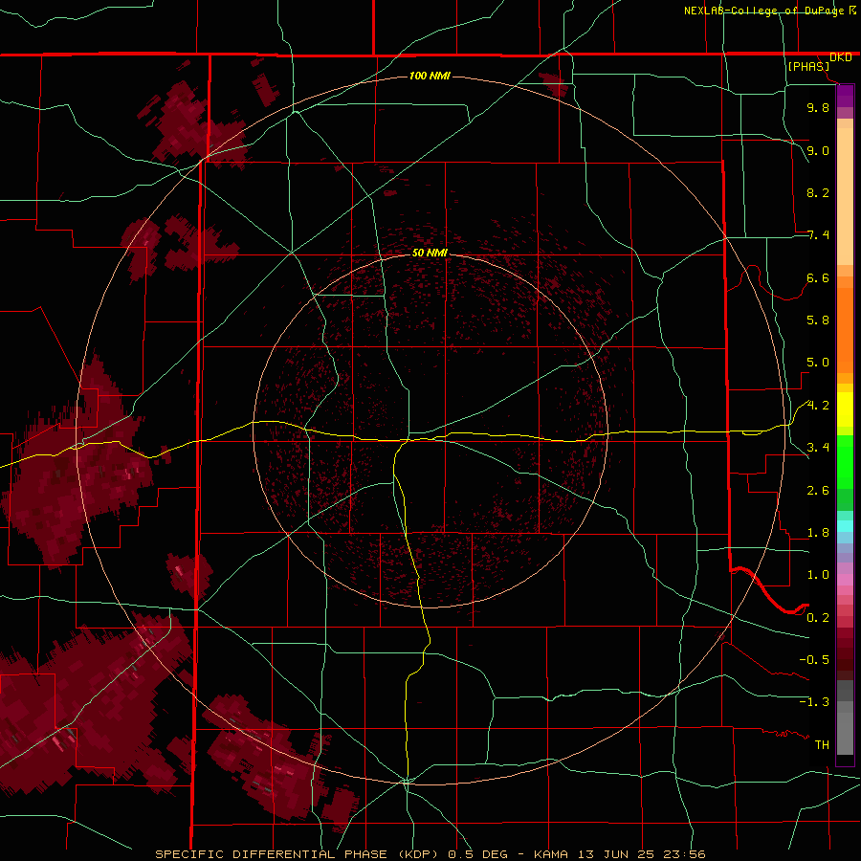Click the TH legend label
Image resolution: width=861 pixels, height=861 pixels.
pyautogui.click(x=822, y=745)
